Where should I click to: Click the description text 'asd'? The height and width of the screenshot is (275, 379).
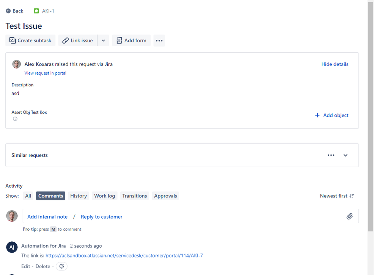coord(15,93)
